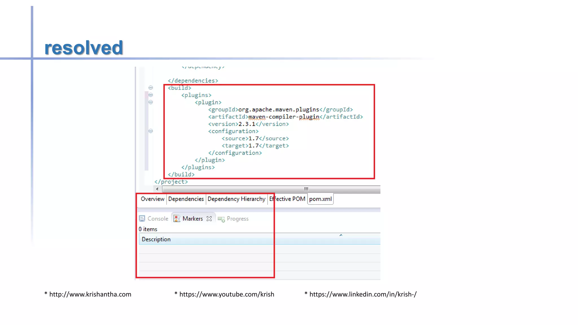Click the horizontal scrollbar thumb grip
Image resolution: width=578 pixels, height=325 pixels.
(306, 189)
